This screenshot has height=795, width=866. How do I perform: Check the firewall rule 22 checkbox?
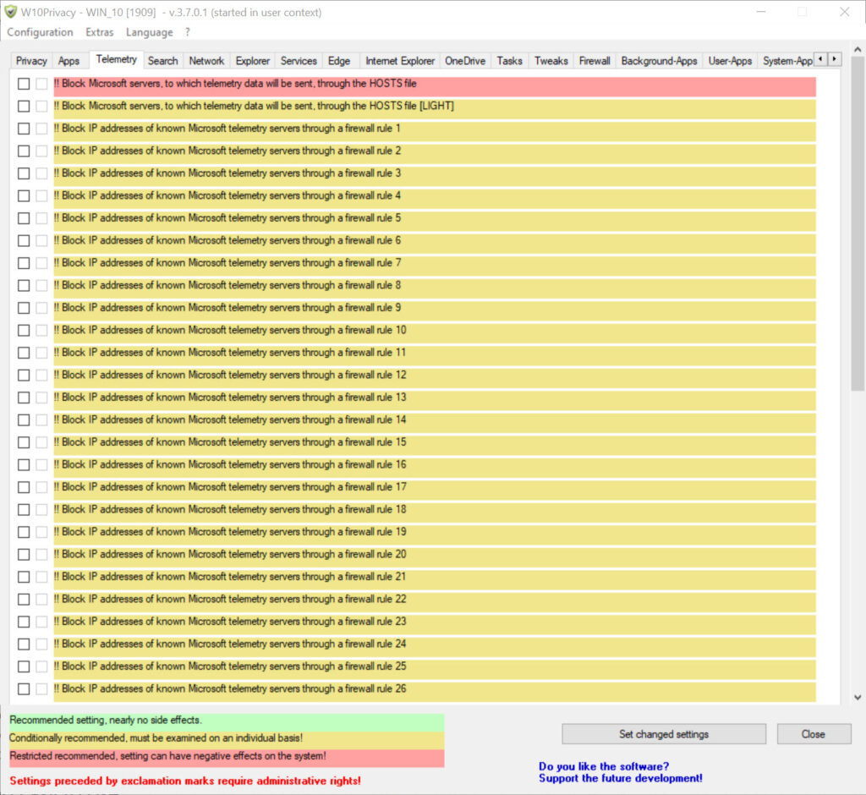point(24,600)
